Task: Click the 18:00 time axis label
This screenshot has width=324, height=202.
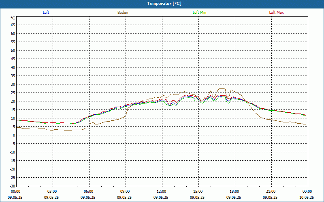Action: pyautogui.click(x=235, y=191)
